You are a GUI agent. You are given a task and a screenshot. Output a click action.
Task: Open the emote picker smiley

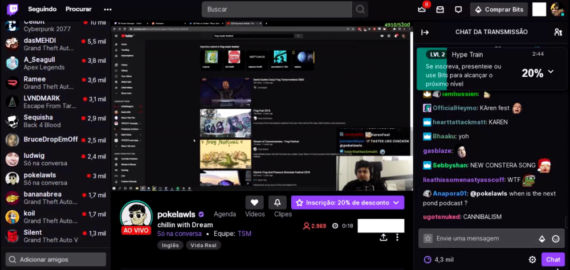(x=555, y=239)
